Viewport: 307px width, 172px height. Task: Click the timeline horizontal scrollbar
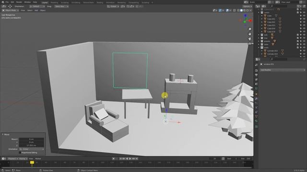127,168
